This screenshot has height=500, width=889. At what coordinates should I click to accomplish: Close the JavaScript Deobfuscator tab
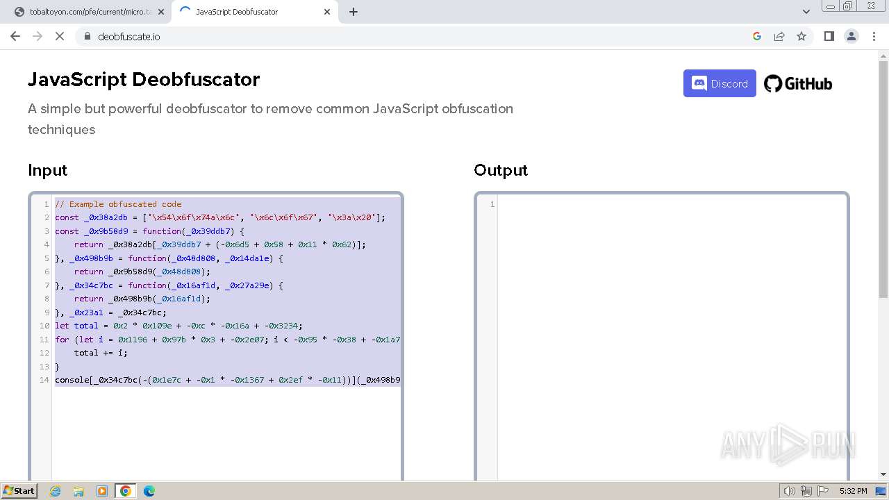coord(326,12)
